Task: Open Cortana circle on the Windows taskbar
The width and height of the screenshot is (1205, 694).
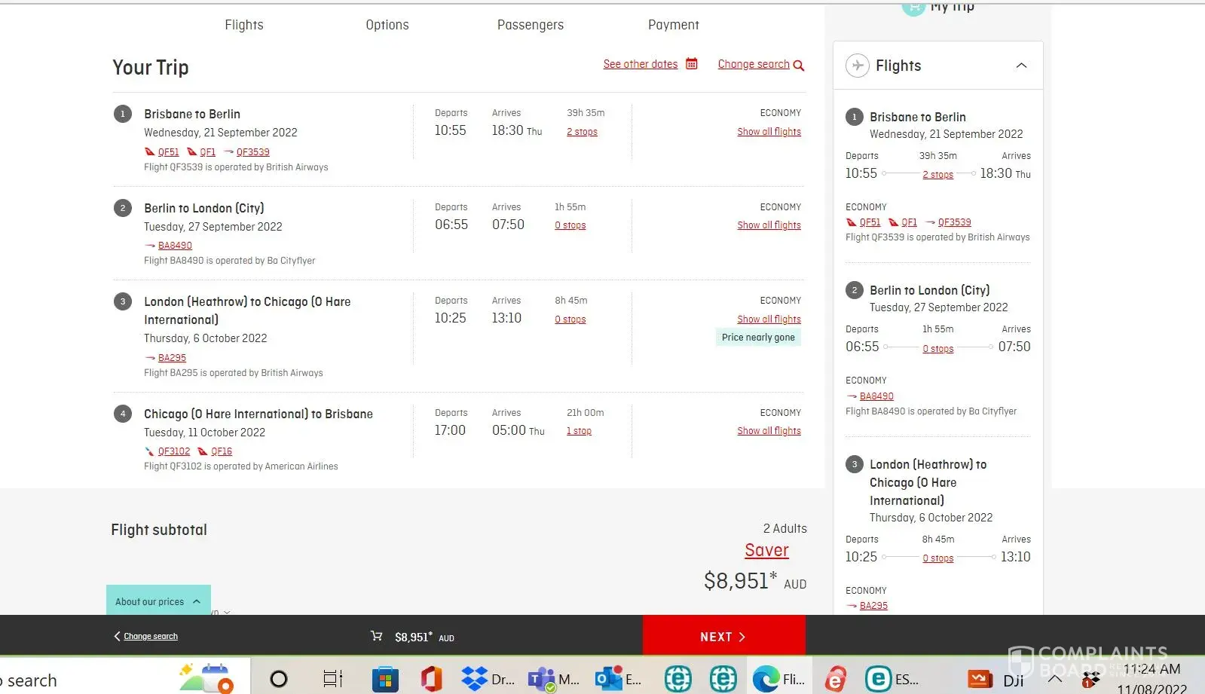Action: pyautogui.click(x=279, y=679)
